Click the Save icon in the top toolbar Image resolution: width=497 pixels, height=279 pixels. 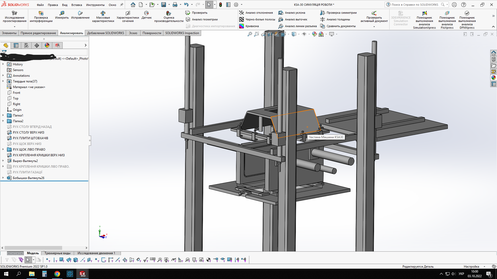[x=163, y=5]
